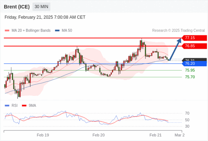Viewport: 208px width, 141px height.
Task: Click the MA 50 legend label
Action: pyautogui.click(x=67, y=30)
